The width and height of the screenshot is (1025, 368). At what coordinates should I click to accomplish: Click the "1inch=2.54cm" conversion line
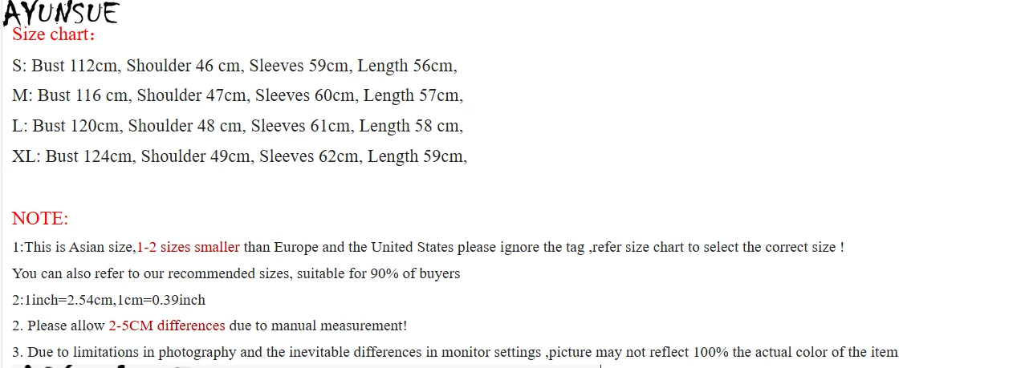[x=108, y=300]
